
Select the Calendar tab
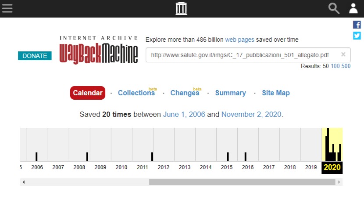click(88, 93)
